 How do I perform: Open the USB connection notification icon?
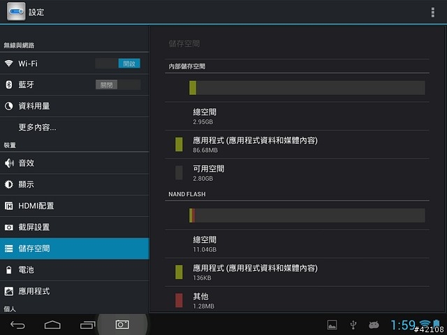pos(353,325)
